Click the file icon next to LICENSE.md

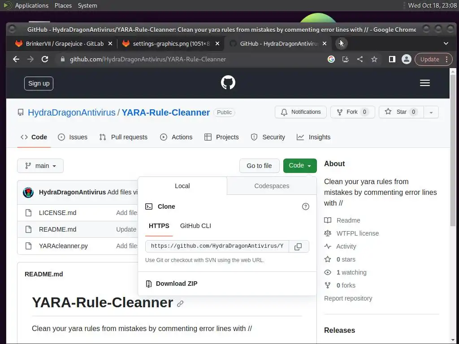click(28, 213)
